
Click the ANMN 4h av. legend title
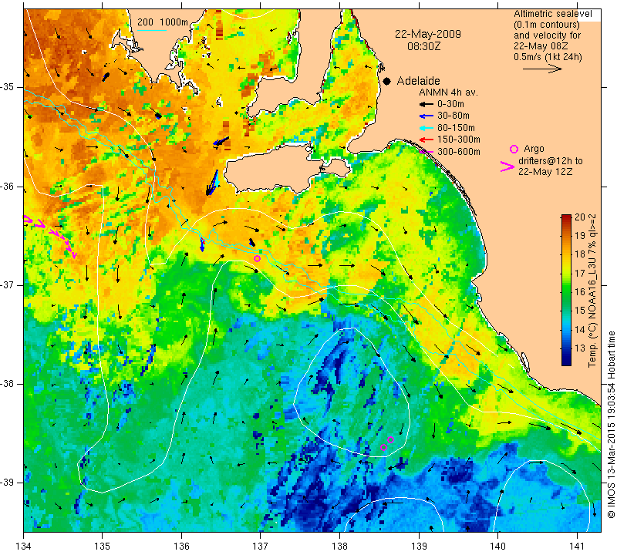[448, 92]
